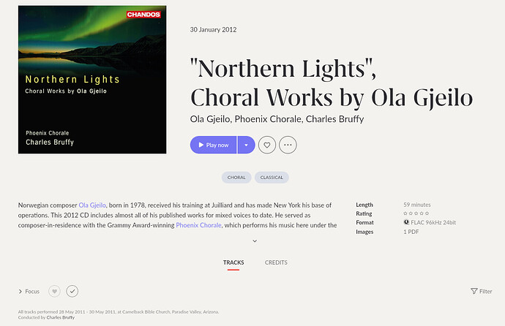
Task: Click the Charles Bruffy conductor link at bottom
Action: click(x=60, y=318)
